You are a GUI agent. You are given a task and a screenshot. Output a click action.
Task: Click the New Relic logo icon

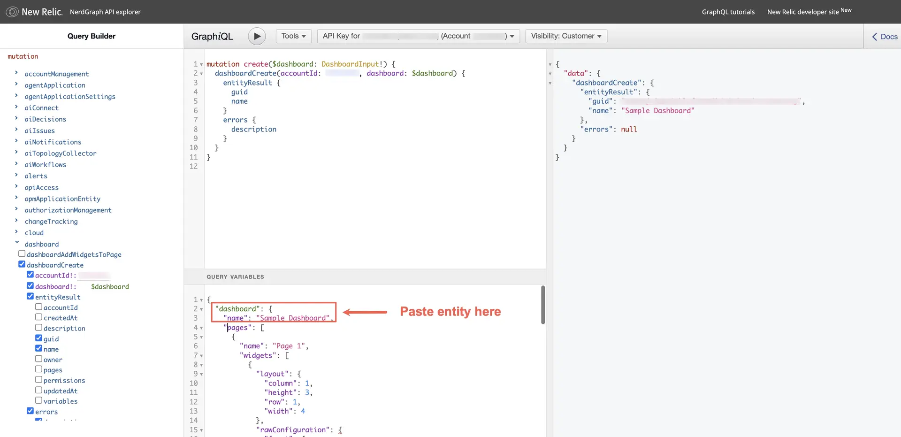(x=12, y=12)
